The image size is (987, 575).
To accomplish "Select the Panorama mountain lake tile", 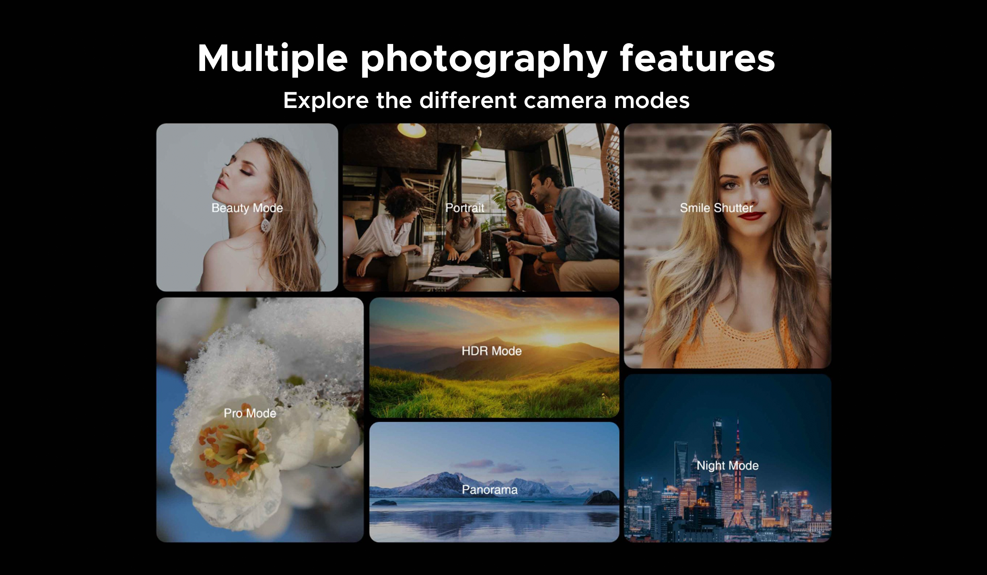I will coord(494,482).
